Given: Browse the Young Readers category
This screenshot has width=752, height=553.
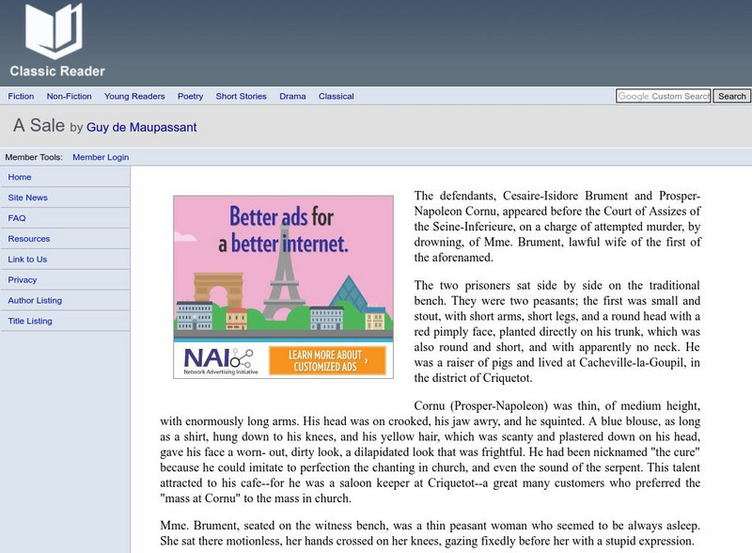Looking at the screenshot, I should pyautogui.click(x=133, y=96).
